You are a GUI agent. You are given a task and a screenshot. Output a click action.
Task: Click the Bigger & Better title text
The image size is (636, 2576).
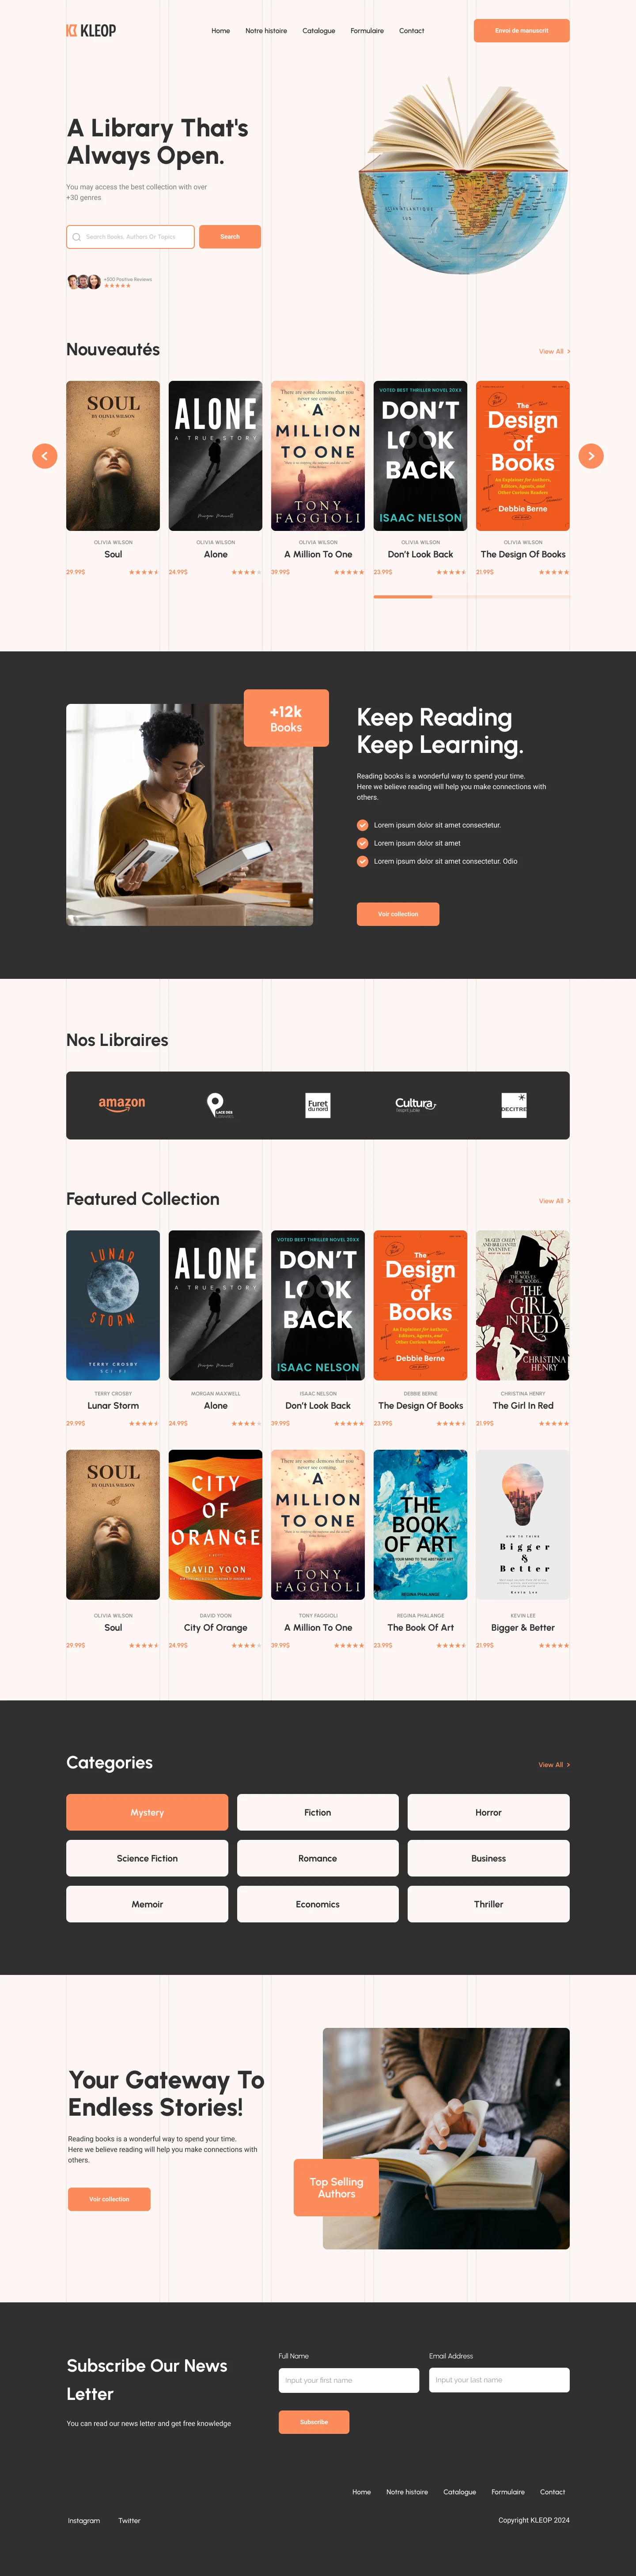pyautogui.click(x=523, y=1628)
